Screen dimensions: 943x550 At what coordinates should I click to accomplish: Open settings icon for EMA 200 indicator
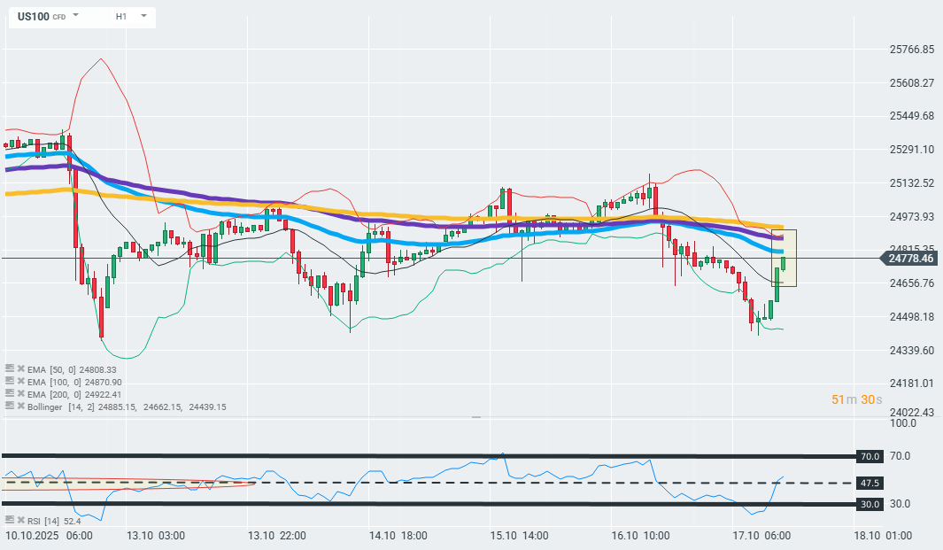pyautogui.click(x=10, y=393)
